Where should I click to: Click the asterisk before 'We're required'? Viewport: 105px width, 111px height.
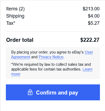[x=12, y=64]
